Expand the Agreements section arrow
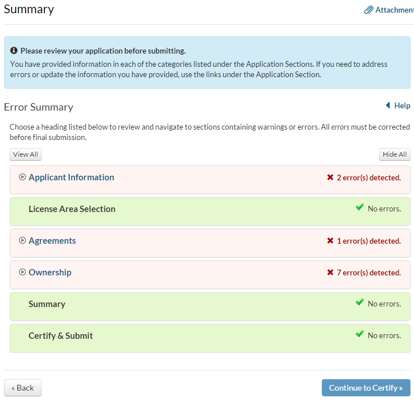Screen dimensions: 414x401 (22, 241)
